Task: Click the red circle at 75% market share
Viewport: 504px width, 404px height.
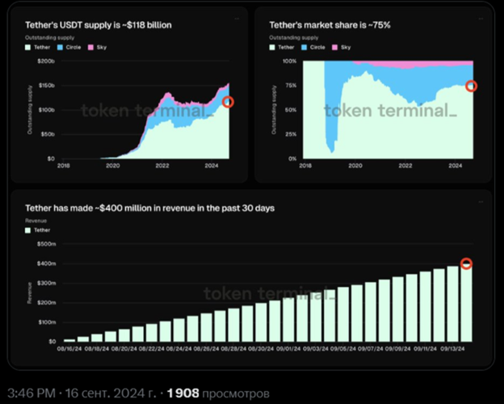Action: [x=471, y=86]
